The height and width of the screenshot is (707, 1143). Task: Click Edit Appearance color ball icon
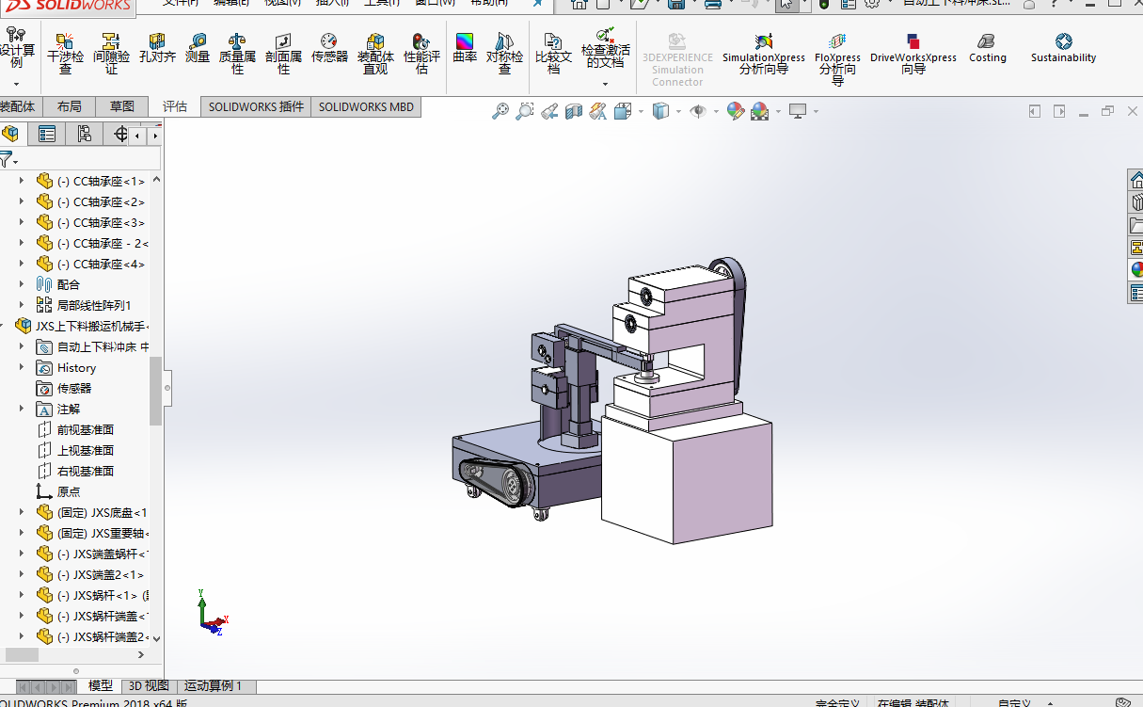click(735, 111)
